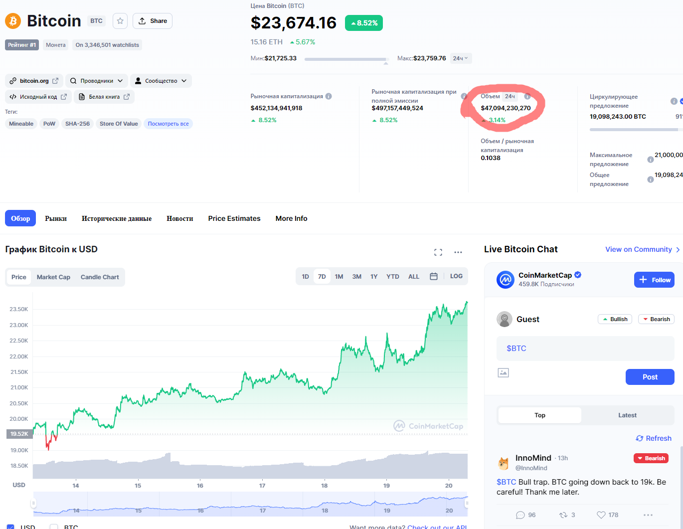The width and height of the screenshot is (683, 529).
Task: Select the Candle Chart tab
Action: tap(100, 277)
